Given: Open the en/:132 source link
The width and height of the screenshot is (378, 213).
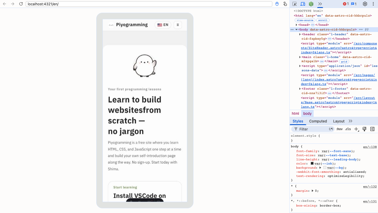Looking at the screenshot, I should 370,187.
